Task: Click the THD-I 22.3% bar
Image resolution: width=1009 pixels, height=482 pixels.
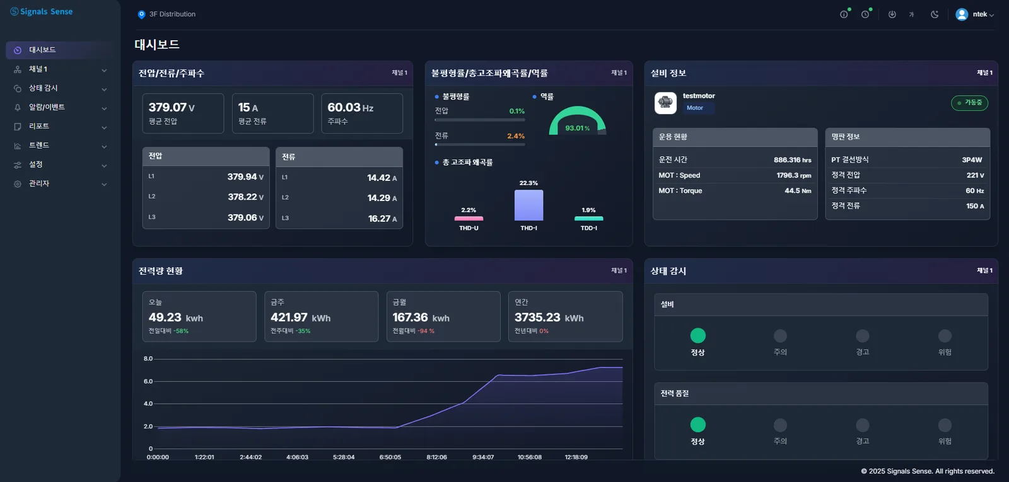Action: click(528, 205)
